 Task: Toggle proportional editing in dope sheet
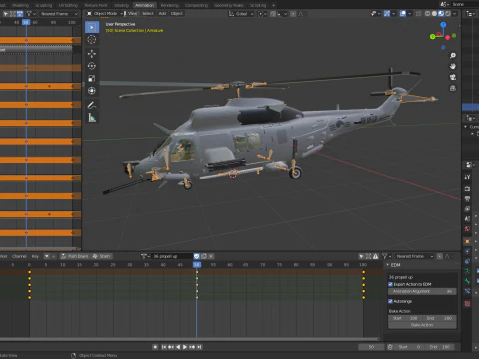[x=440, y=256]
